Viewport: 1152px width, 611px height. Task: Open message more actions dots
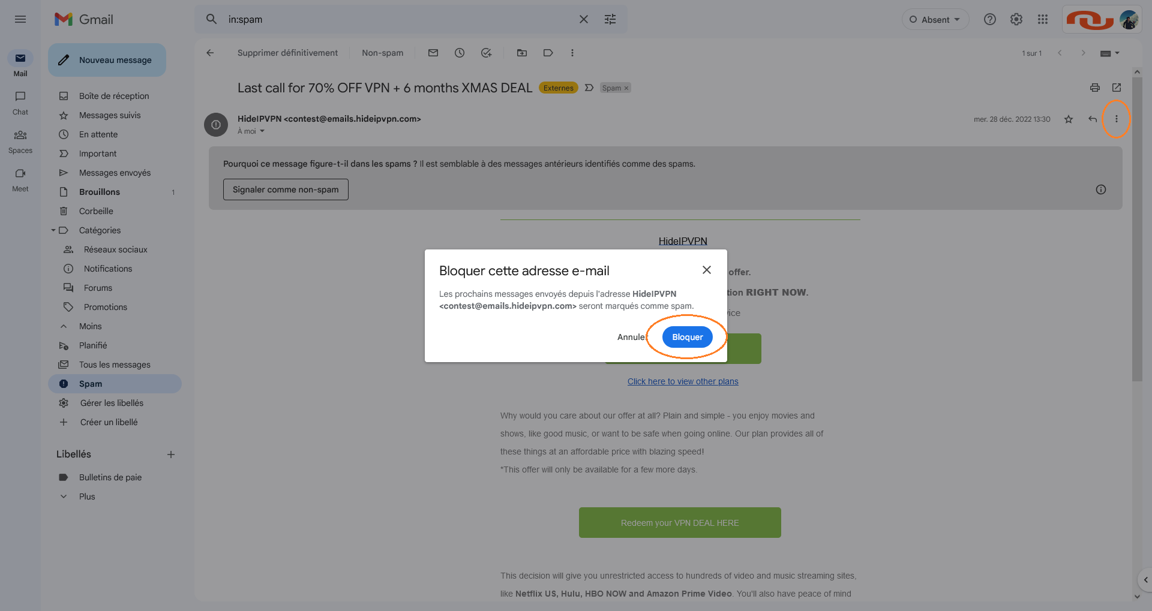coord(1117,119)
